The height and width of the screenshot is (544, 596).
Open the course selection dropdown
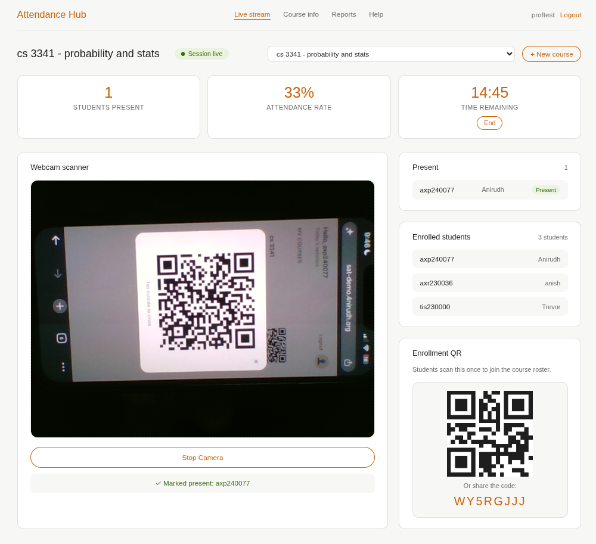point(391,54)
